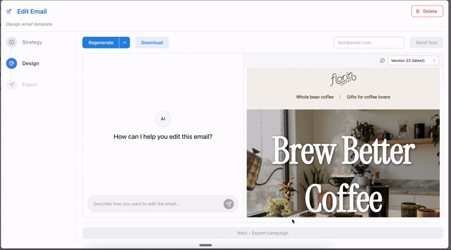Click the Design step palette icon

point(12,63)
